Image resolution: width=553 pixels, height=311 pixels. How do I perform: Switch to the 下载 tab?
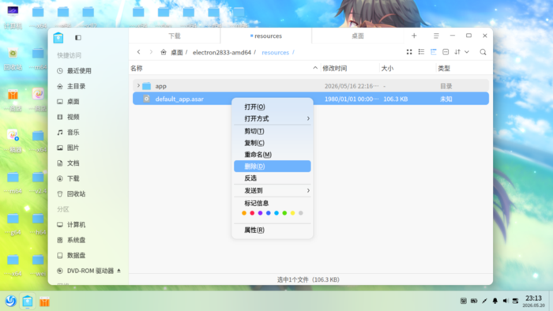pos(175,36)
